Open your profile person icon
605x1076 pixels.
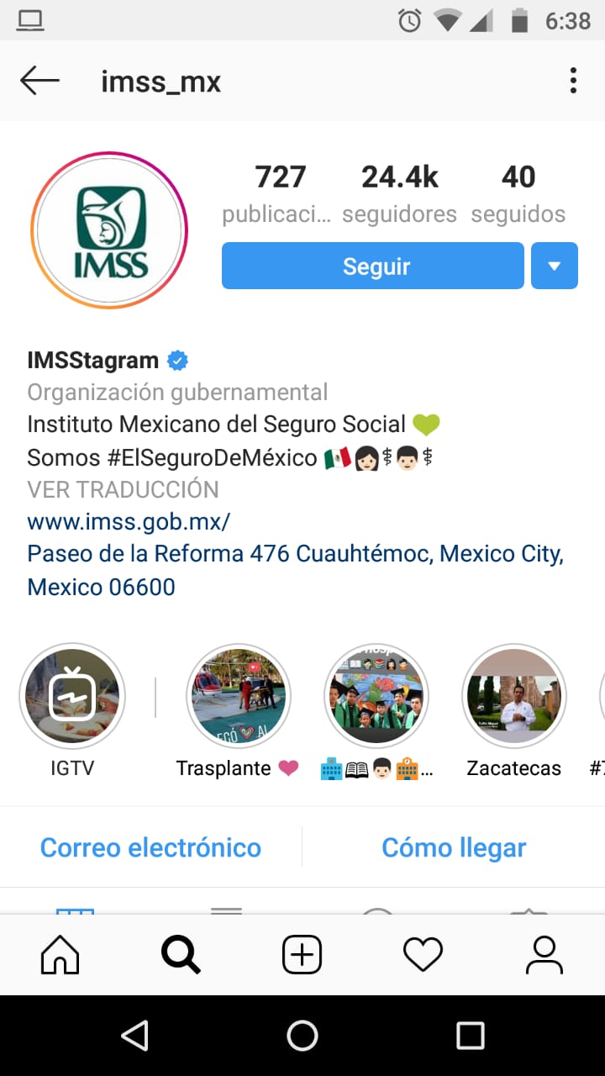[x=544, y=955]
